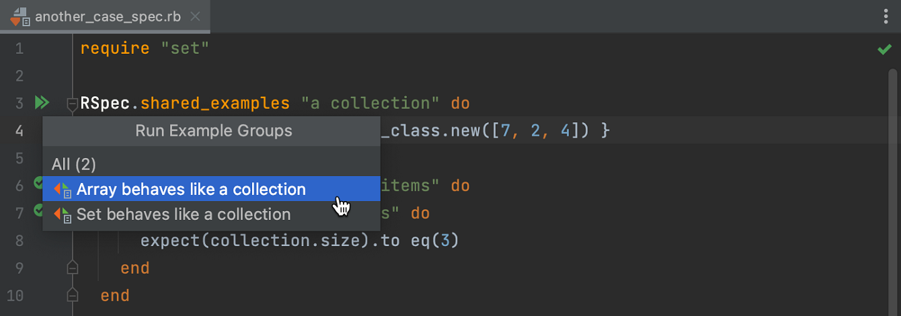Image resolution: width=901 pixels, height=316 pixels.
Task: Toggle the fold marker on line 9
Action: [x=72, y=268]
